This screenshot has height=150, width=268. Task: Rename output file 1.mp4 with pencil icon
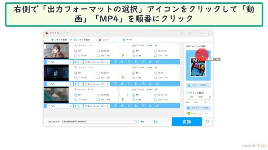point(156,45)
